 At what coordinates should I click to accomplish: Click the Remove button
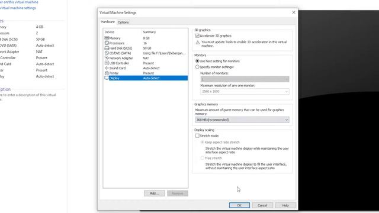pos(178,193)
